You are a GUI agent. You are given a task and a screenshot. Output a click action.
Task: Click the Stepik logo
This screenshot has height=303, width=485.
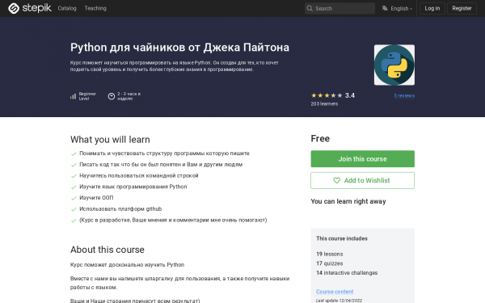pos(30,8)
